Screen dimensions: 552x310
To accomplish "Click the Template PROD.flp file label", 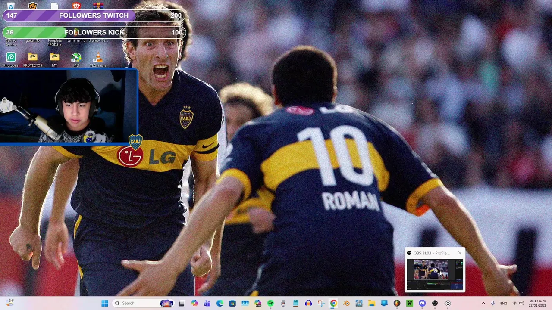I will (x=54, y=43).
